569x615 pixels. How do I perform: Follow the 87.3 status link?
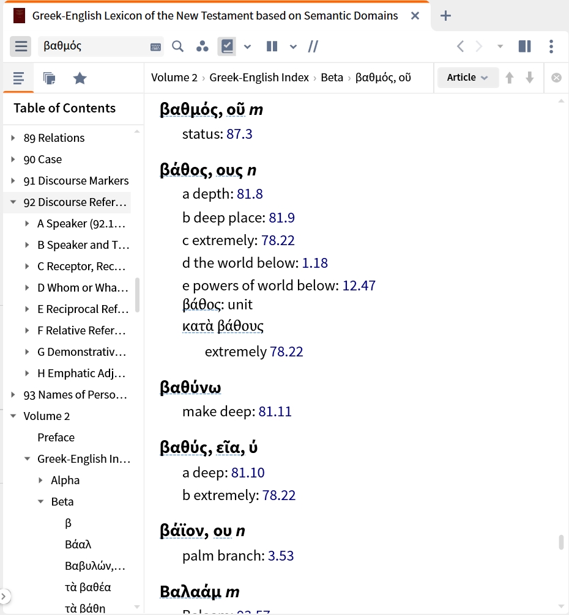point(239,134)
